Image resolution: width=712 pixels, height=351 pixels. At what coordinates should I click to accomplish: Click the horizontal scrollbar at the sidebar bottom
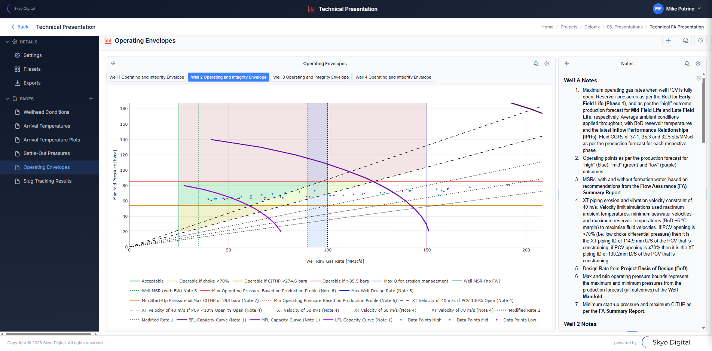pos(49,334)
